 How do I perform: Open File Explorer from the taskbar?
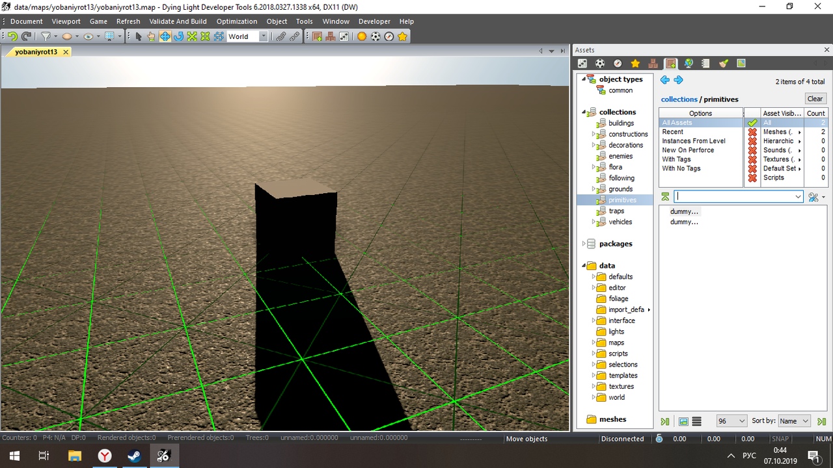(x=74, y=456)
